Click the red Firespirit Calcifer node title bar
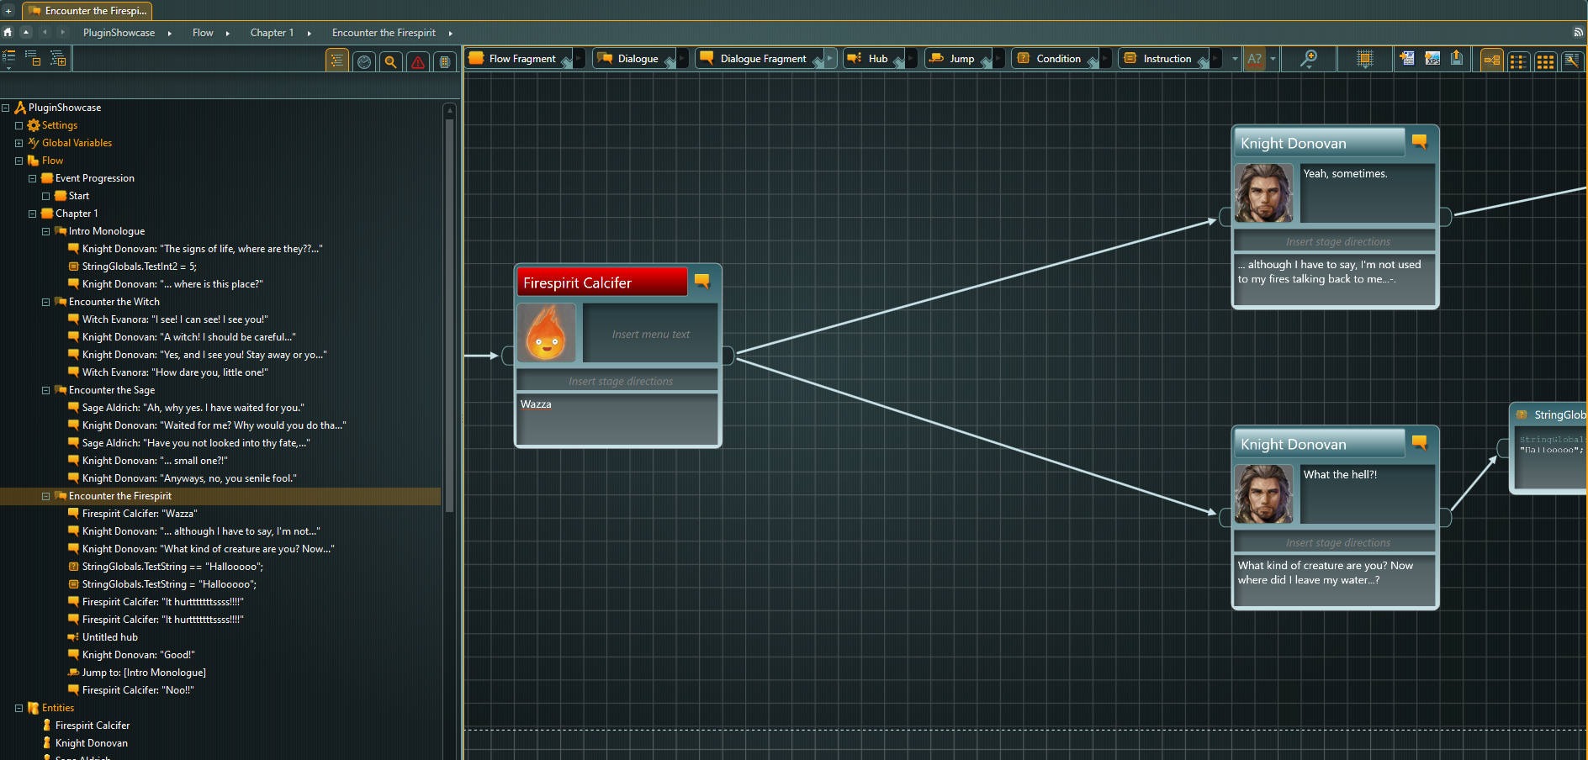 tap(602, 282)
